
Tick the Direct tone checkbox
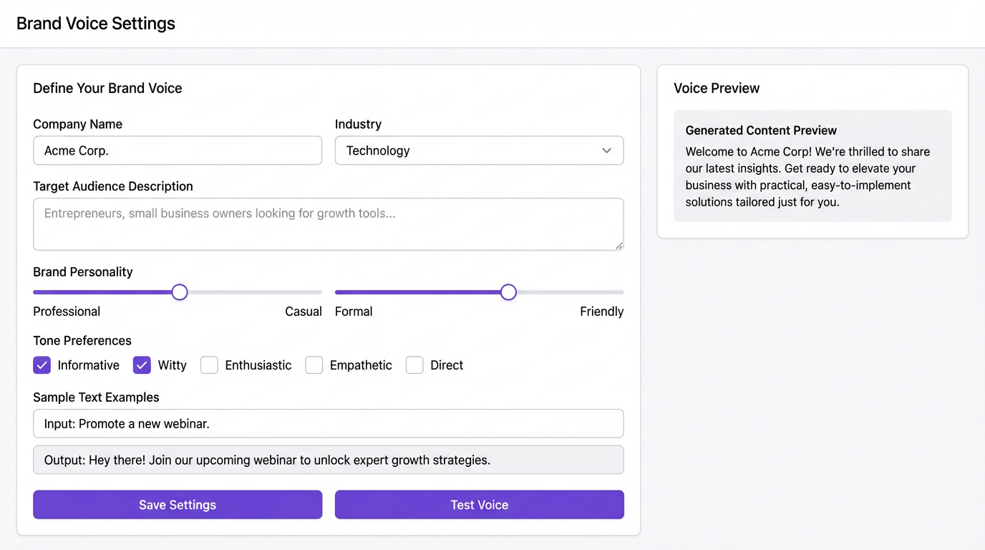click(x=414, y=365)
